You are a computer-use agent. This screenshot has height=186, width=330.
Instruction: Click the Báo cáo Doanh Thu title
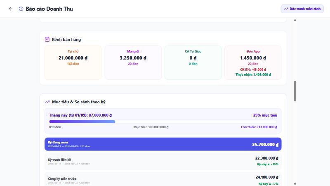tap(49, 9)
